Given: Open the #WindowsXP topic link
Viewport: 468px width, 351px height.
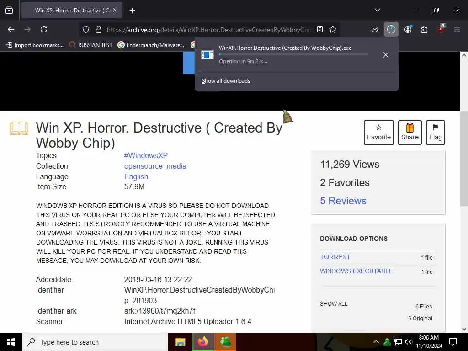Looking at the screenshot, I should click(146, 155).
